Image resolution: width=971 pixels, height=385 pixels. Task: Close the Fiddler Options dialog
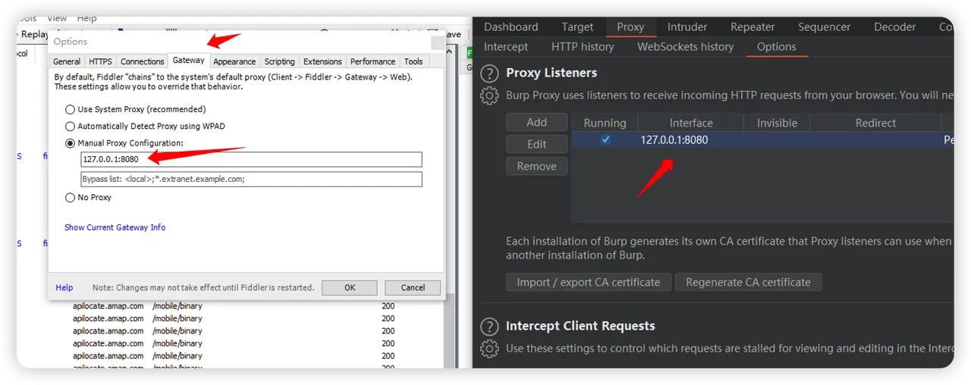point(437,42)
